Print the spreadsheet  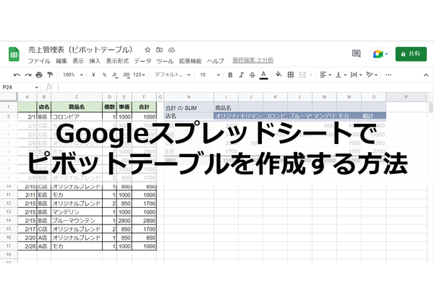[39, 75]
